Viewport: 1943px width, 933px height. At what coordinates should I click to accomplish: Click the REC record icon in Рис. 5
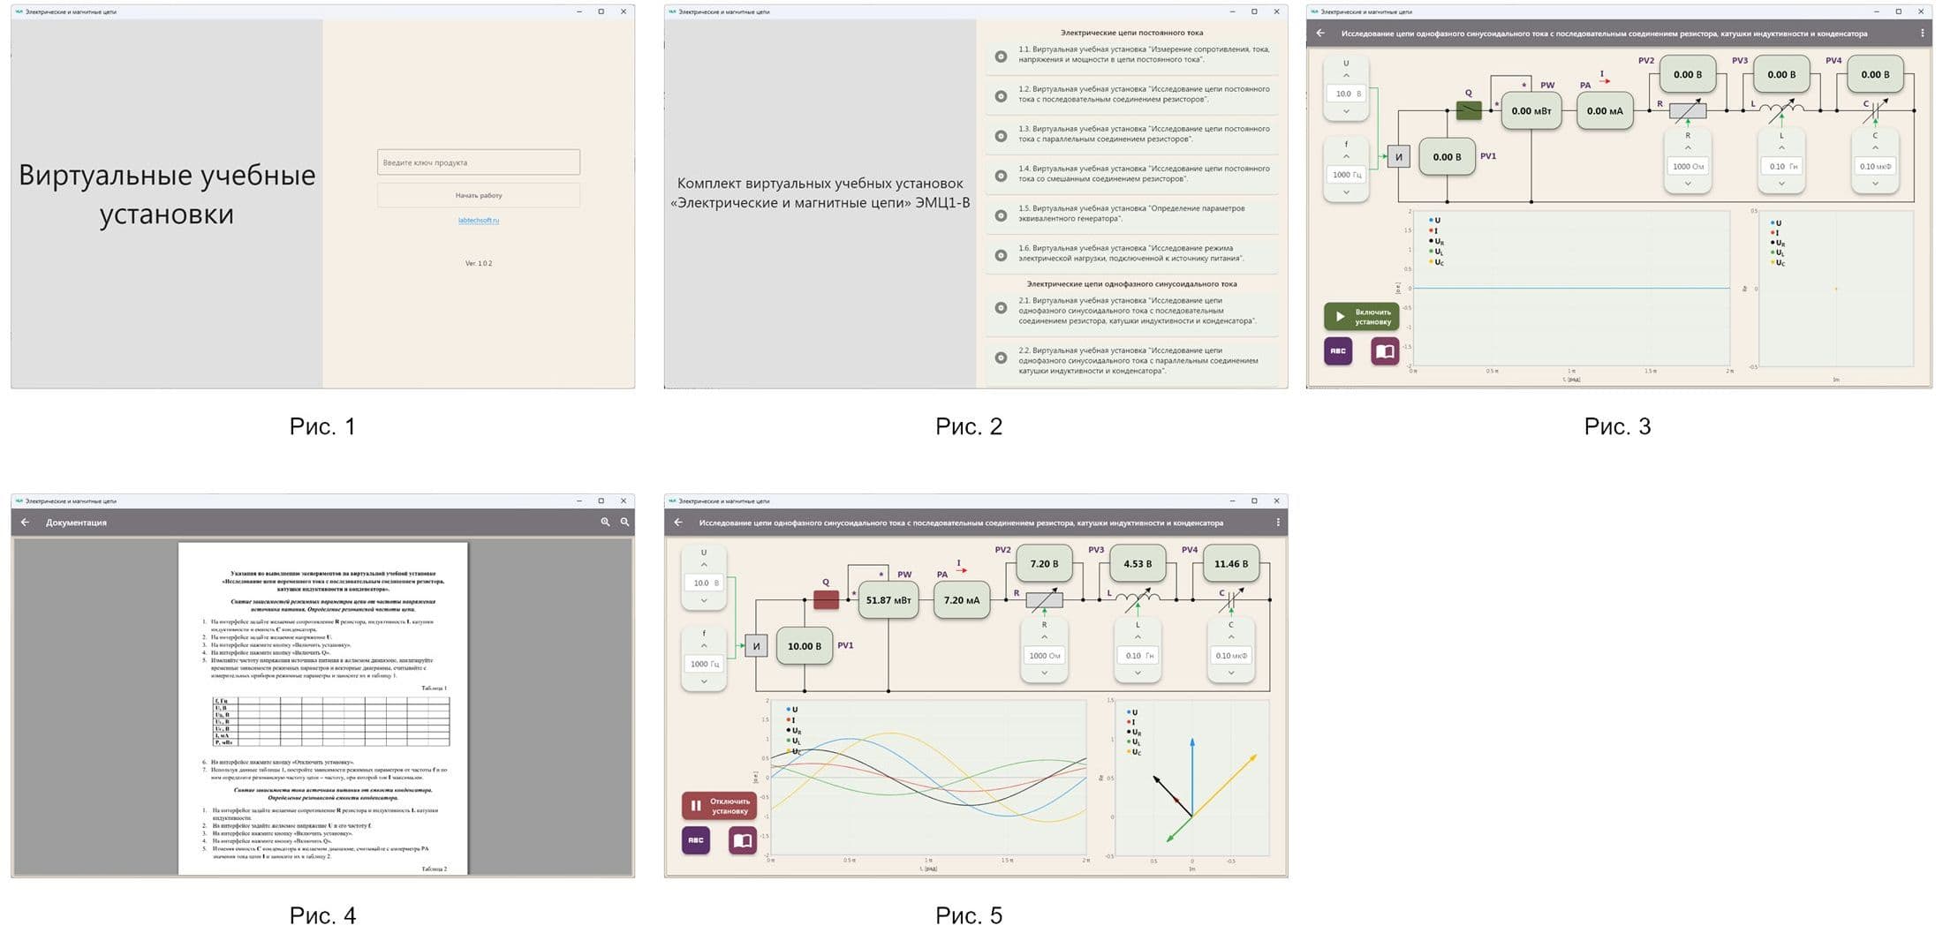click(x=696, y=840)
